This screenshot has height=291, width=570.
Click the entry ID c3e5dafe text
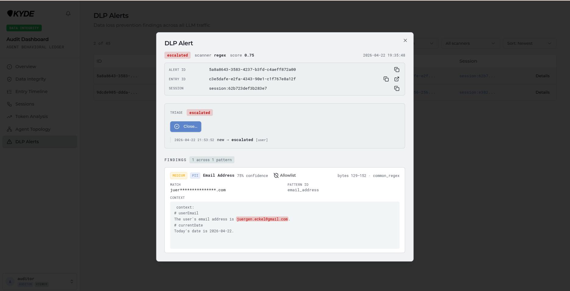(x=252, y=79)
